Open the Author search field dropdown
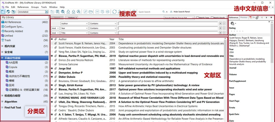Viewport: 275px width, 122px height. coord(75,23)
